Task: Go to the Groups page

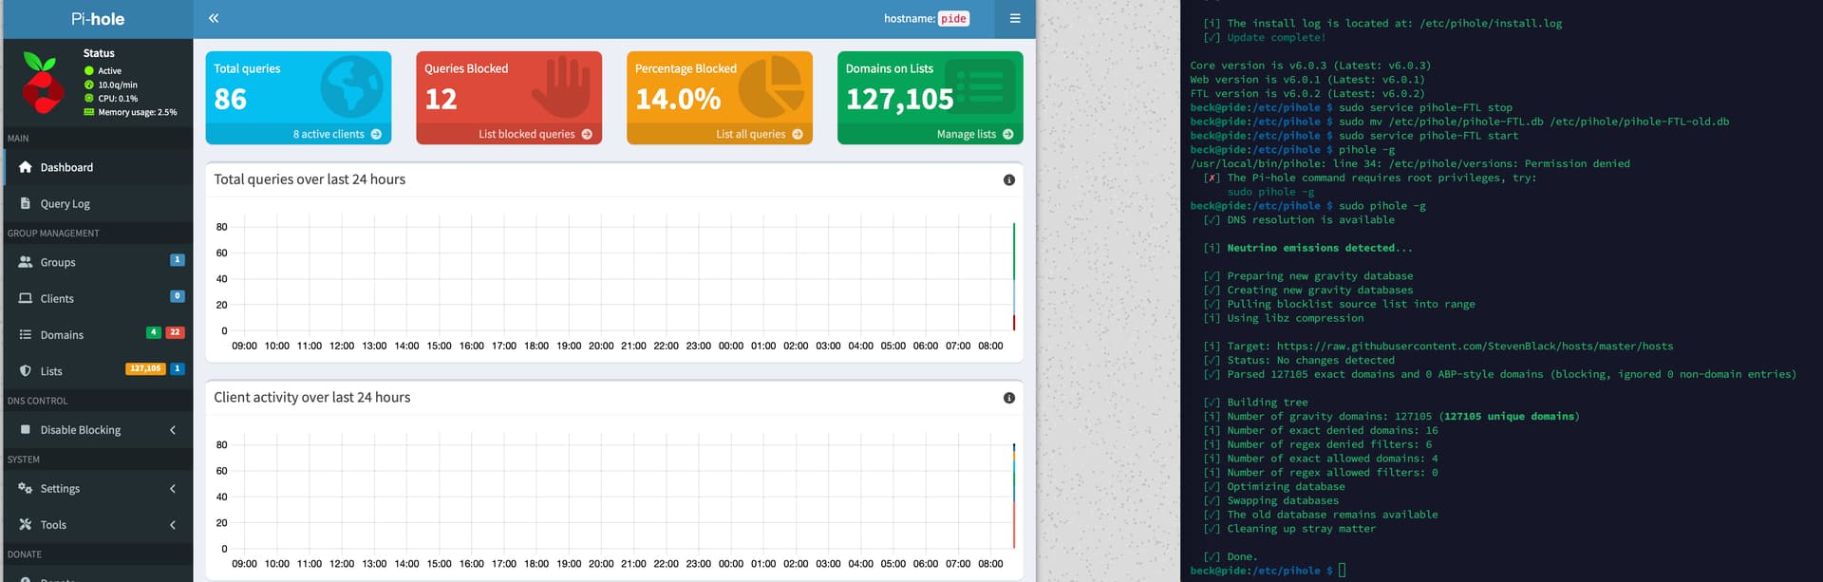Action: pos(98,262)
